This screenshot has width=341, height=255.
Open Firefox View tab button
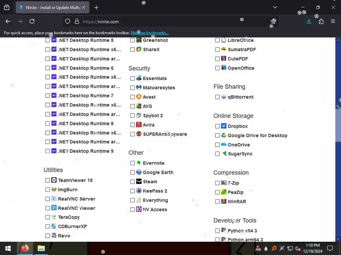7,7
